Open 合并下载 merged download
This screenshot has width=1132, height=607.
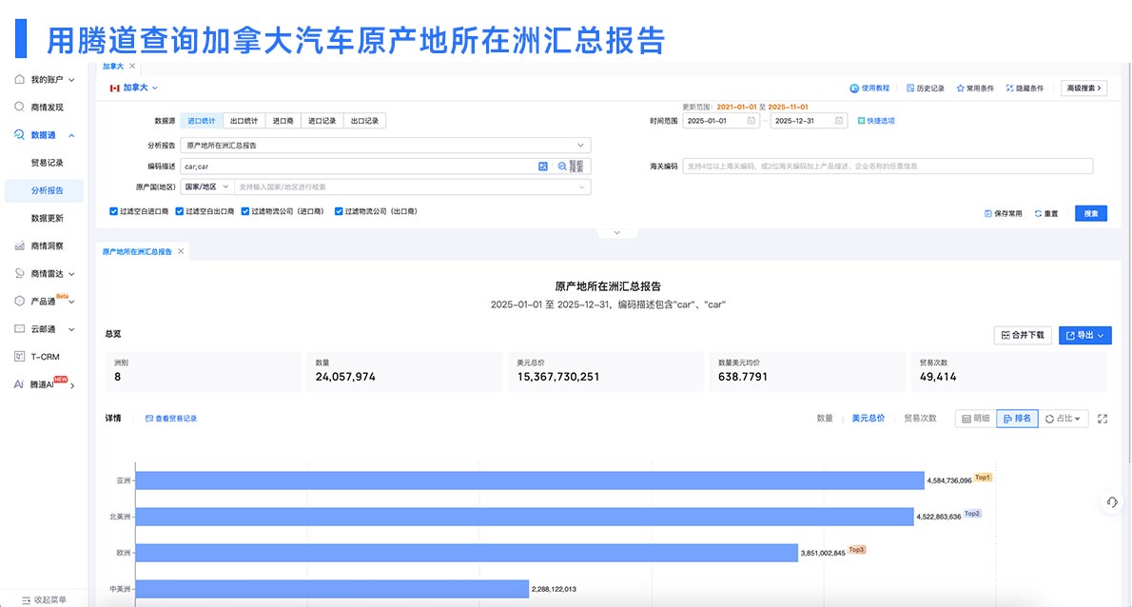1021,335
